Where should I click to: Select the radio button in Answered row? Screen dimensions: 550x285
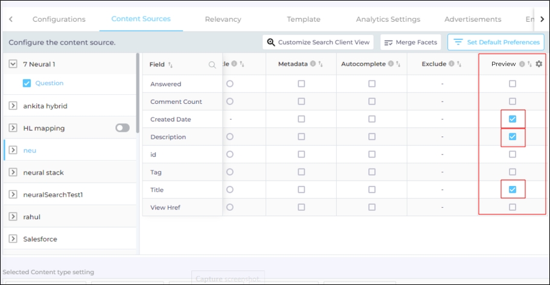pos(229,84)
